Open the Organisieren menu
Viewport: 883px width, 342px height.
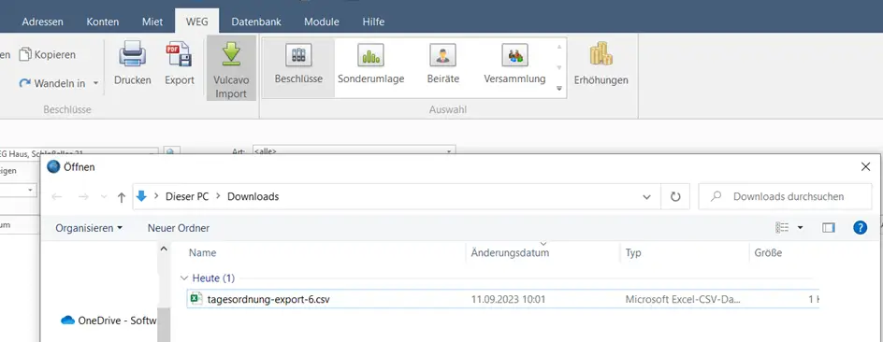coord(89,228)
